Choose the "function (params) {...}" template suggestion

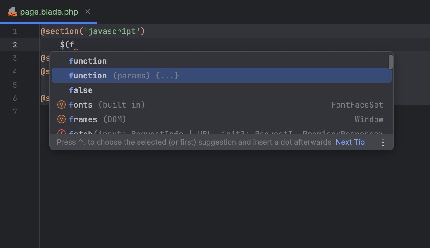point(124,76)
